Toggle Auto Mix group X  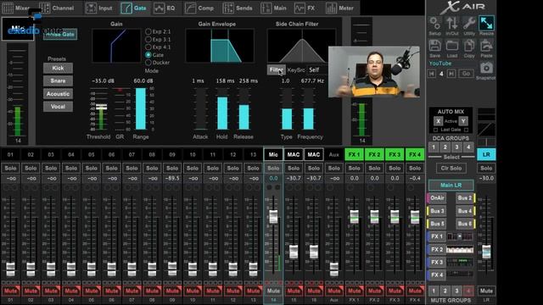(438, 121)
